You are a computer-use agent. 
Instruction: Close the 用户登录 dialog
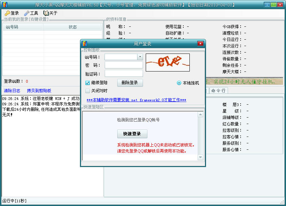[x=200, y=44]
